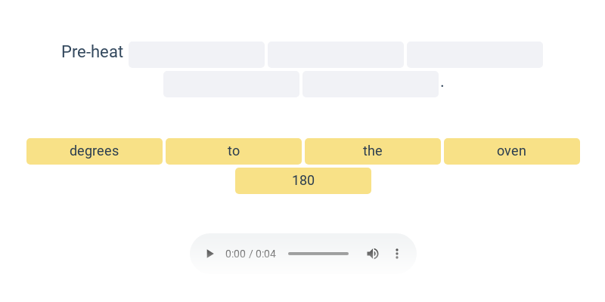Image resolution: width=605 pixels, height=302 pixels.
Task: Click the "0:00 / 0:04" time display
Action: point(250,254)
